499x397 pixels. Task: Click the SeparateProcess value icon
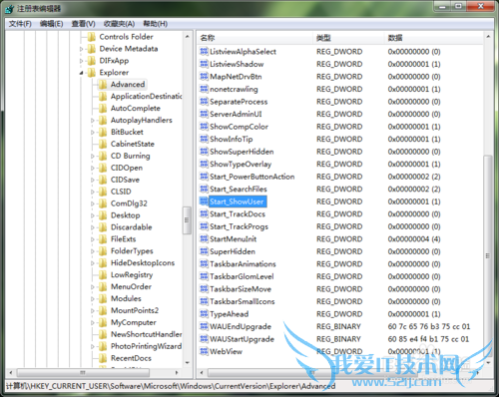(x=204, y=102)
